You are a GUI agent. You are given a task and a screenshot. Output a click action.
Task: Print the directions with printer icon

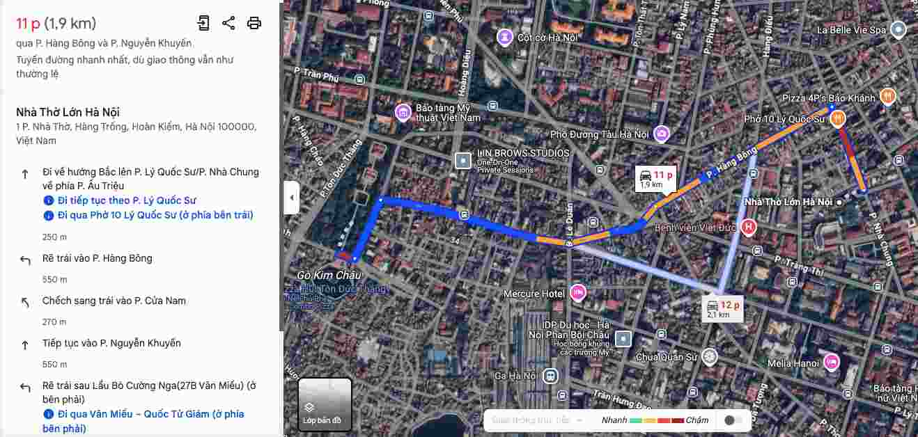(254, 23)
